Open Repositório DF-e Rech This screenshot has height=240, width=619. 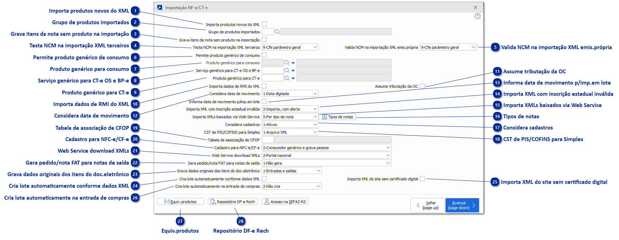pos(232,202)
